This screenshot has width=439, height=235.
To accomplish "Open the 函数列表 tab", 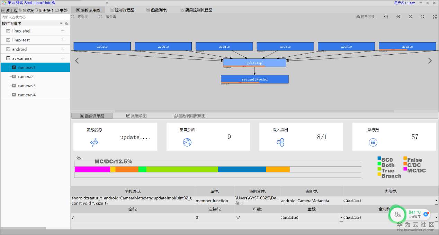I will click(x=156, y=10).
